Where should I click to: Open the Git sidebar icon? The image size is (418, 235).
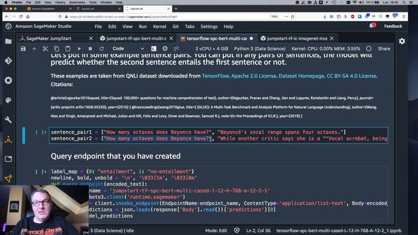click(x=8, y=61)
